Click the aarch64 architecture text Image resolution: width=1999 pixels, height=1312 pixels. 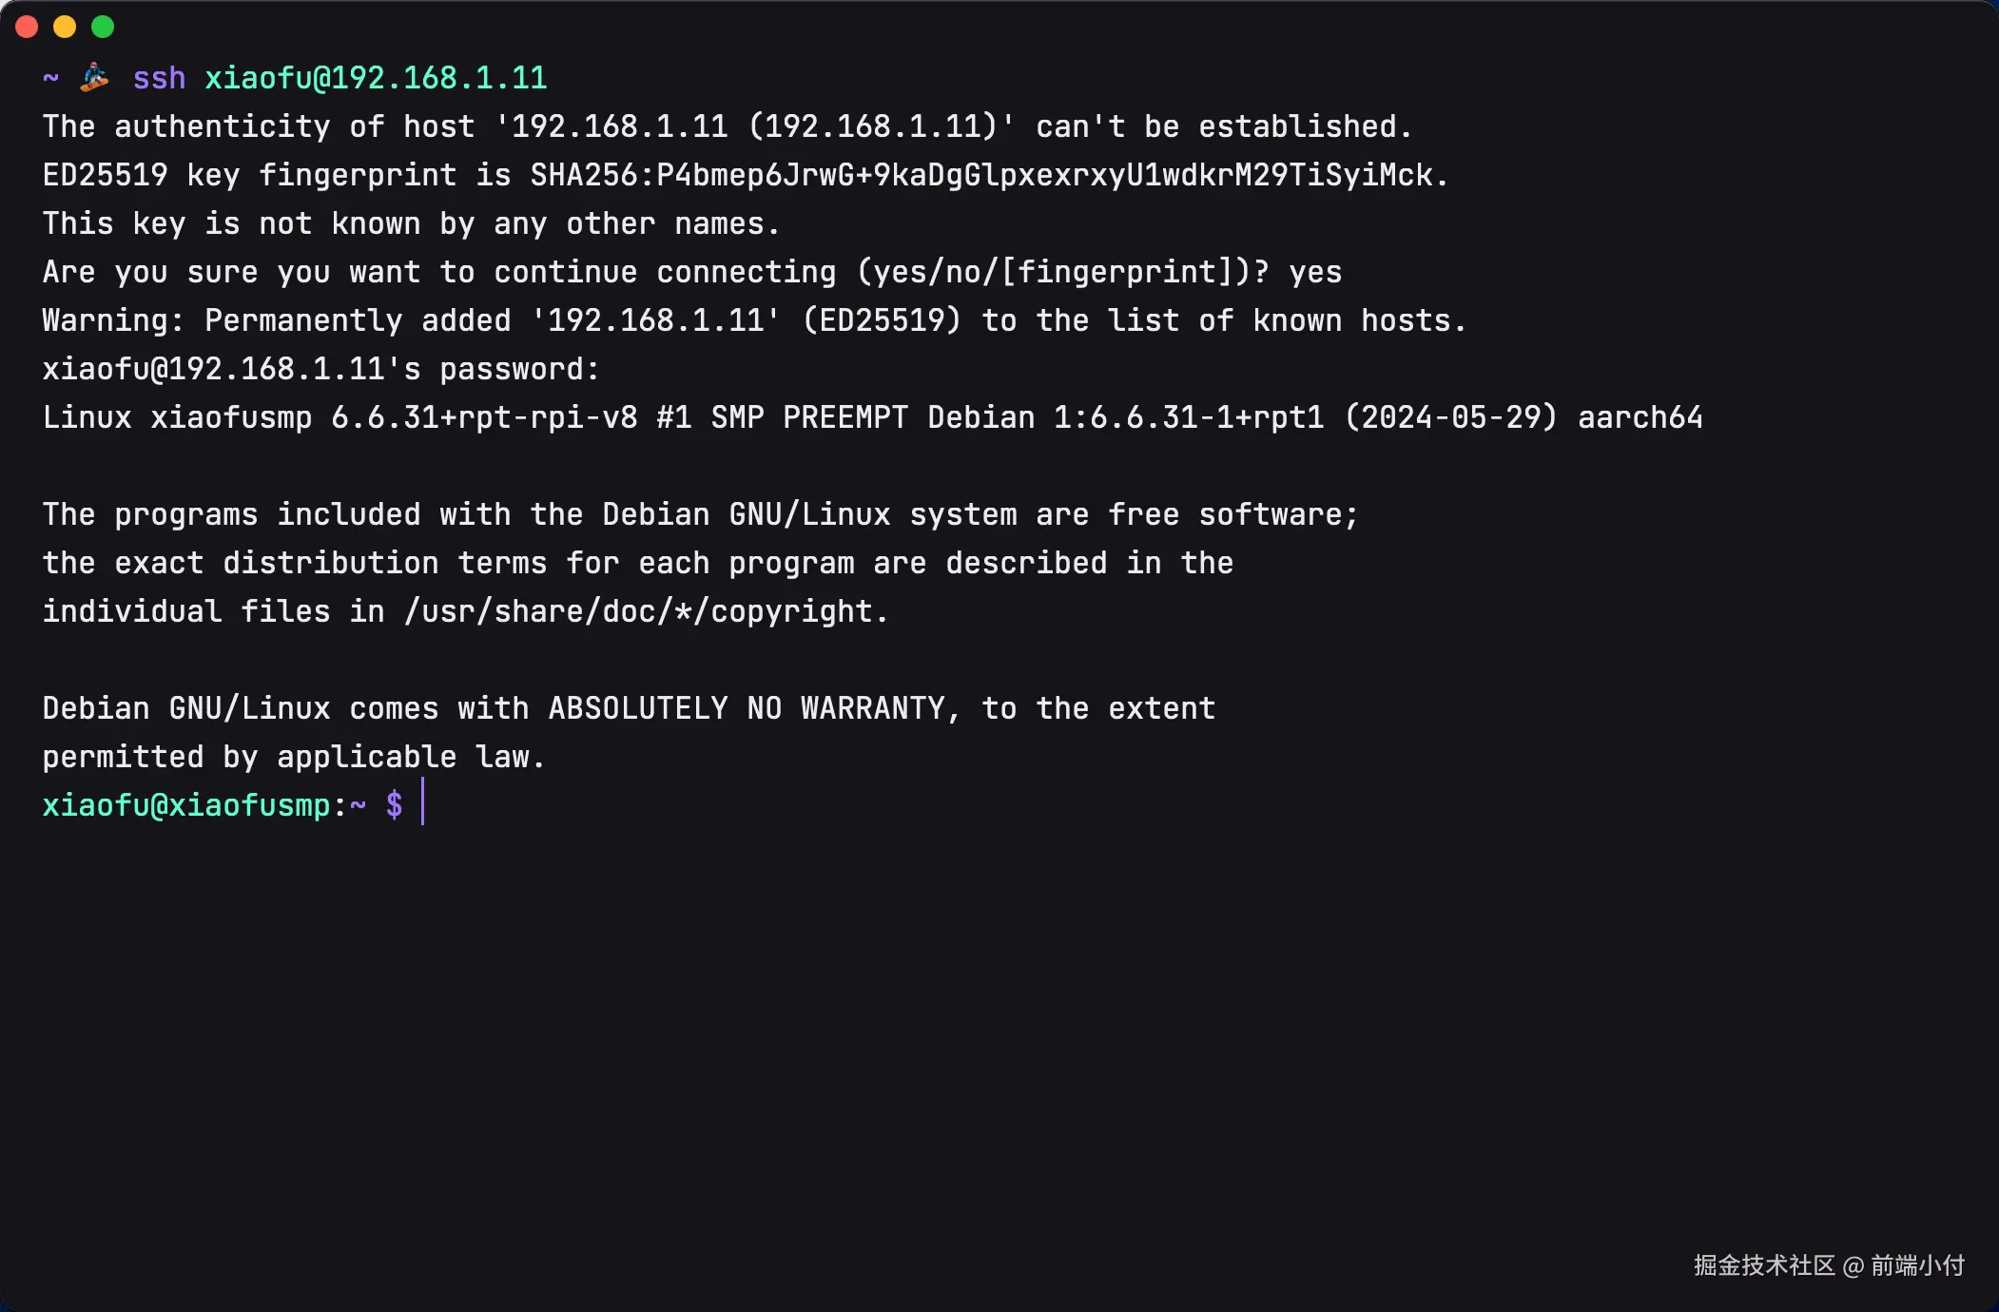(x=1640, y=417)
